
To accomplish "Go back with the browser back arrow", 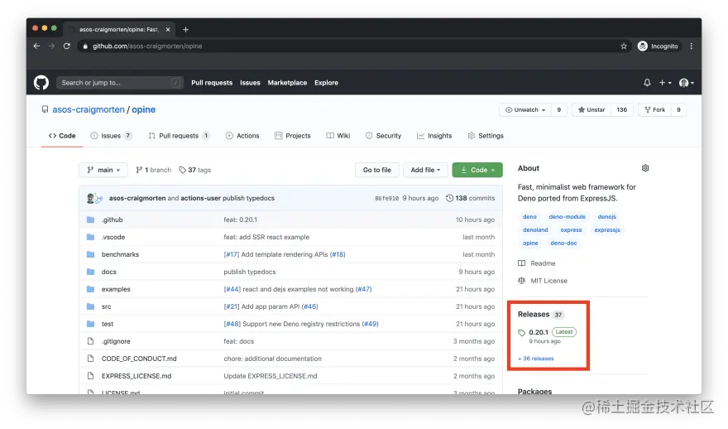I will tap(36, 46).
